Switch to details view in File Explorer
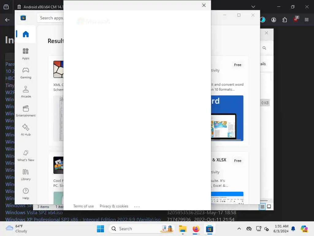The image size is (314, 236). [262, 206]
